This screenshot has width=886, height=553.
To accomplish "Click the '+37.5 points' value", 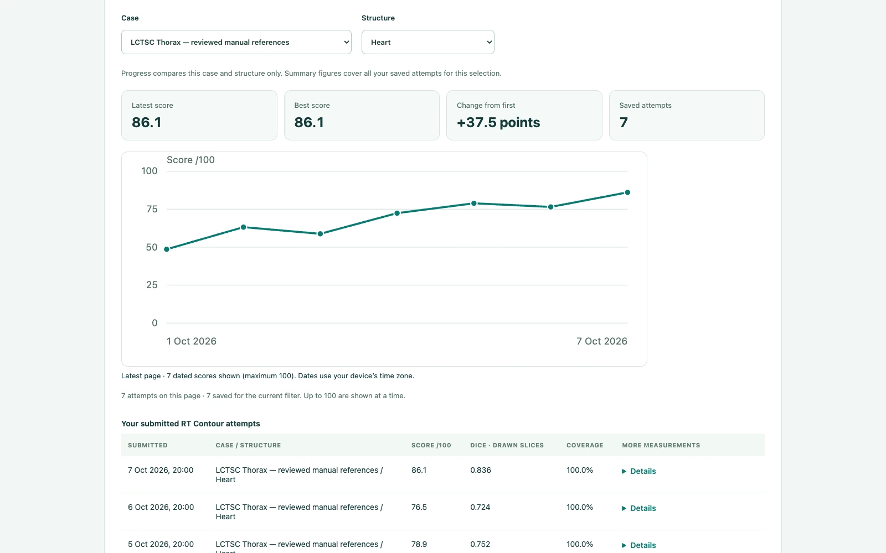I will click(498, 122).
